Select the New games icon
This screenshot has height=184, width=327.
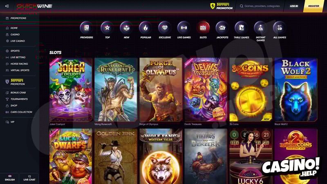(126, 28)
